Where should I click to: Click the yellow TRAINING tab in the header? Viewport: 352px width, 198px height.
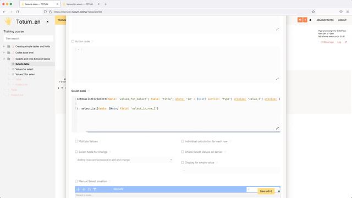61,20
